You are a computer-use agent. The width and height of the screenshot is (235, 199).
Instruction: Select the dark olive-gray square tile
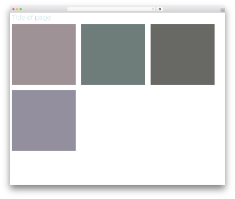(182, 55)
